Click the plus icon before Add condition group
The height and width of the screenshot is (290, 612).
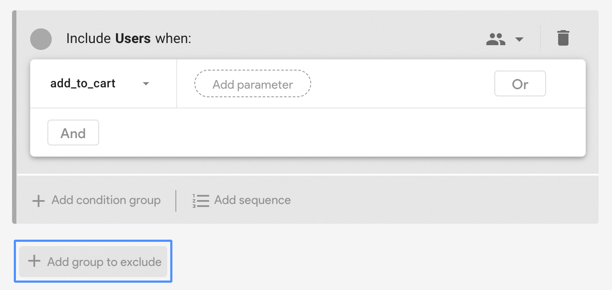point(39,201)
